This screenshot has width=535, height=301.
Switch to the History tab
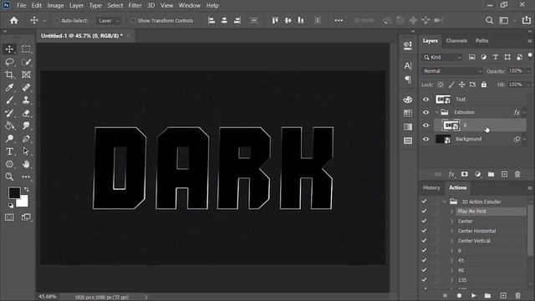click(431, 187)
